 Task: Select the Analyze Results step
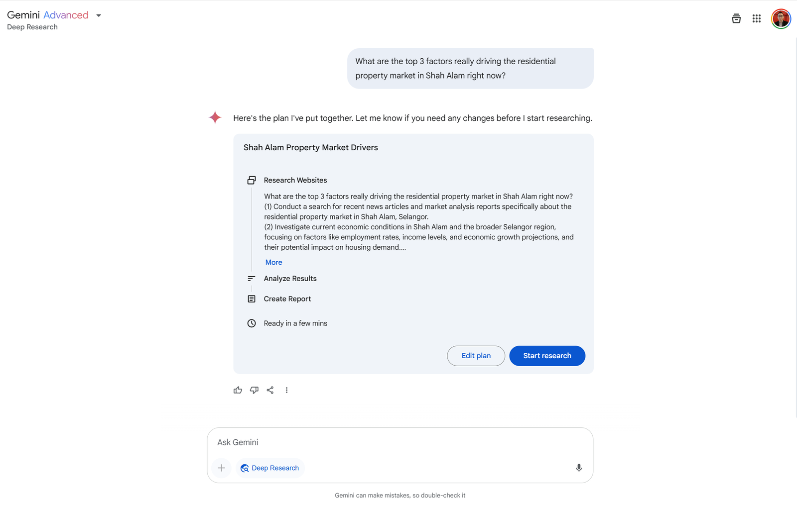[x=290, y=279]
